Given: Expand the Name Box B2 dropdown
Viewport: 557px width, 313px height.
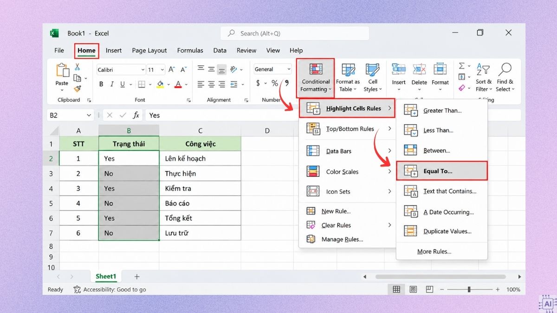Looking at the screenshot, I should point(89,115).
